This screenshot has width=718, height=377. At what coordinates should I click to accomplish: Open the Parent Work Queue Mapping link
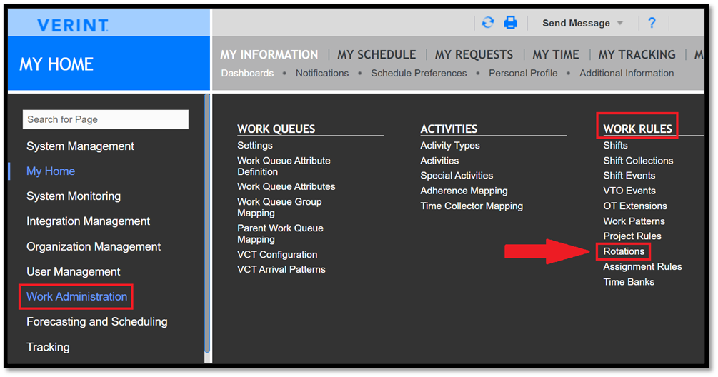click(280, 233)
